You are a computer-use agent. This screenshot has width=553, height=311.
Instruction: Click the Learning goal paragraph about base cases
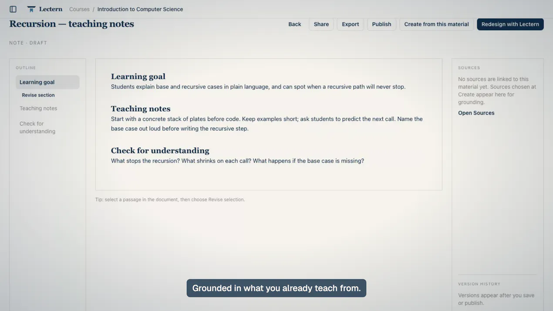[x=258, y=87]
